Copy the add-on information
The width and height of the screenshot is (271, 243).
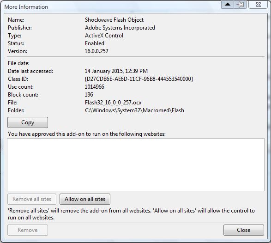[28, 122]
